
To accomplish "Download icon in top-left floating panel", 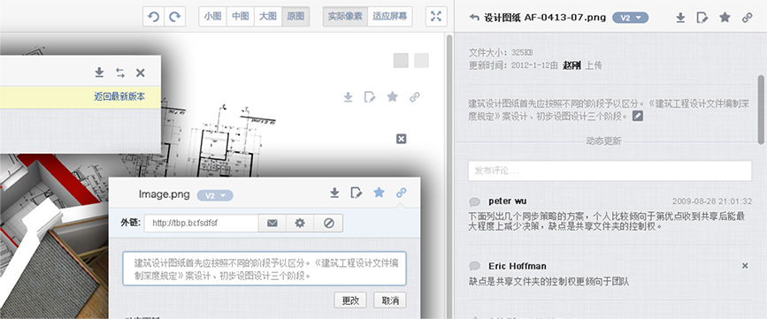I will click(99, 72).
